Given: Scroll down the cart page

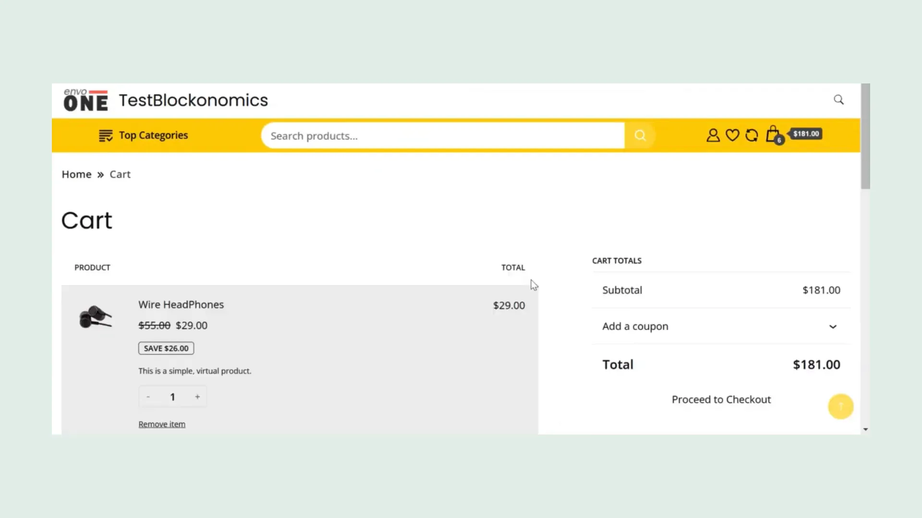Looking at the screenshot, I should pos(865,429).
